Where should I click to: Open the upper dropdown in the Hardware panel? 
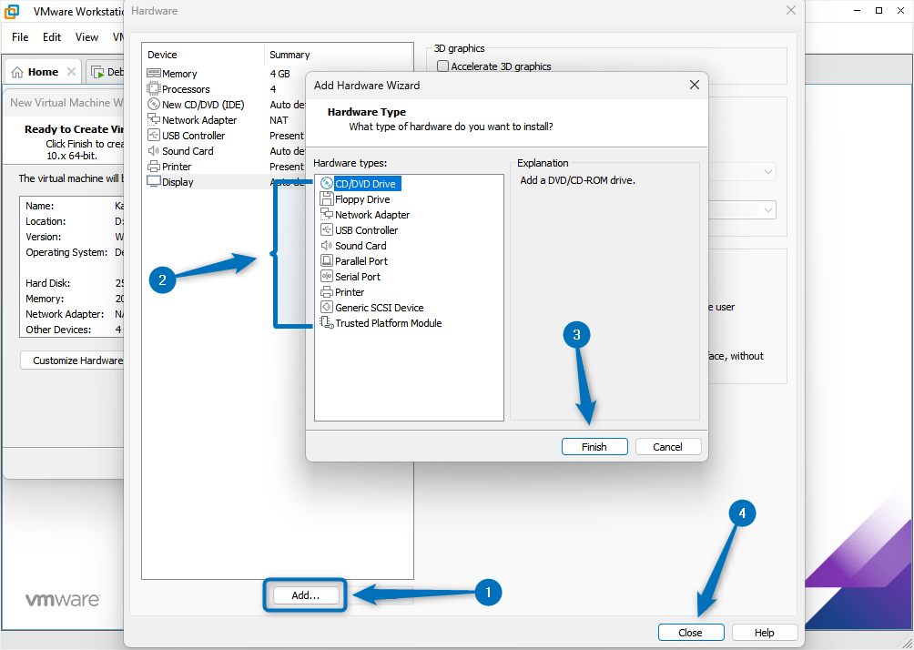pyautogui.click(x=768, y=171)
